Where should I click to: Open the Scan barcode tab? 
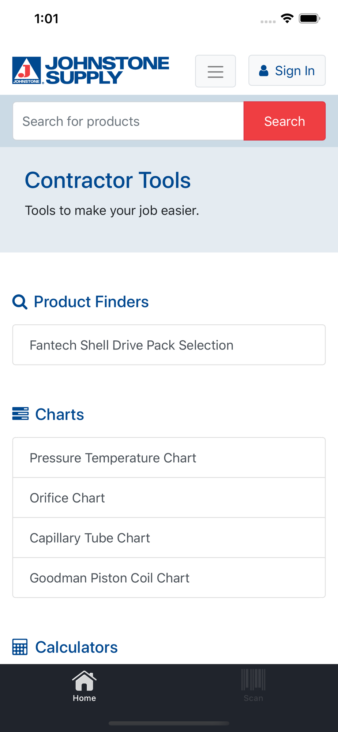pyautogui.click(x=253, y=686)
